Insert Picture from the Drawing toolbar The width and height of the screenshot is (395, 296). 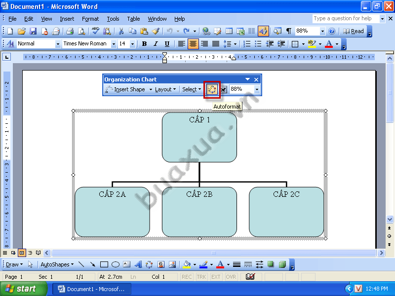[x=172, y=264]
